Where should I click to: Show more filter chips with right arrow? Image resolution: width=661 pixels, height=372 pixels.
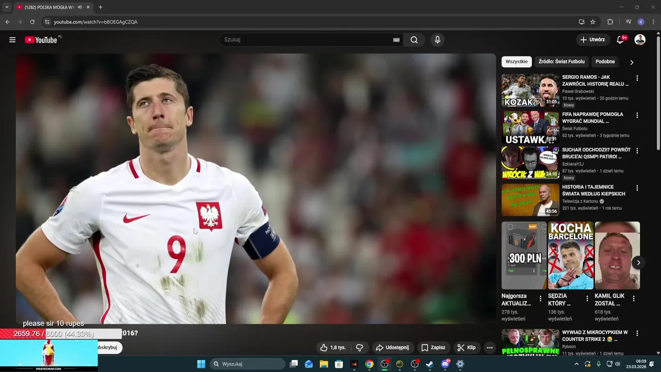click(632, 62)
